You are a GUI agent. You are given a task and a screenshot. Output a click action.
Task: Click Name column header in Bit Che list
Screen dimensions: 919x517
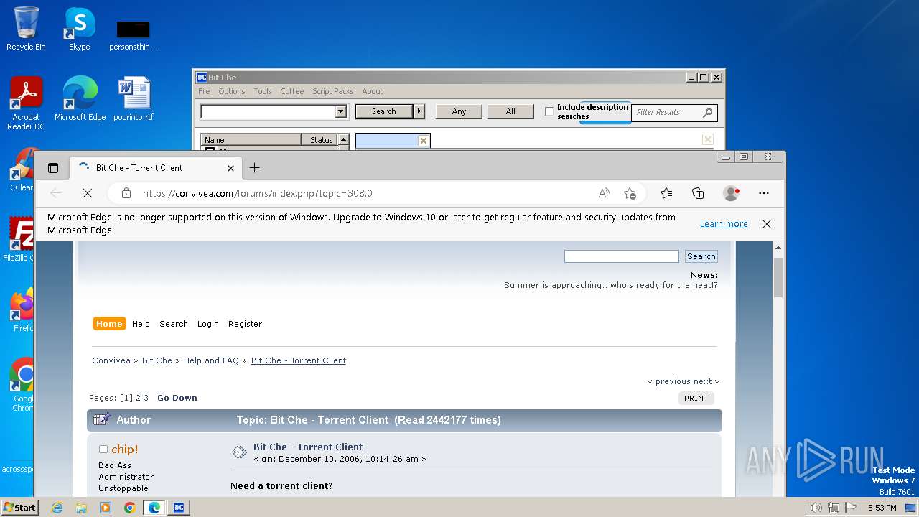point(251,140)
